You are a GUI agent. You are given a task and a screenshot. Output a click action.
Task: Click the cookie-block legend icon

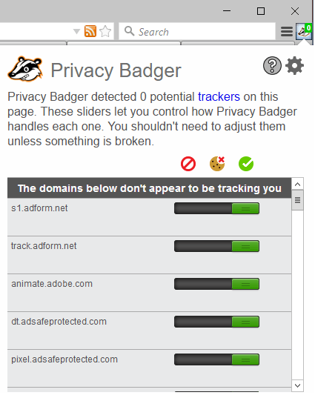tap(217, 164)
